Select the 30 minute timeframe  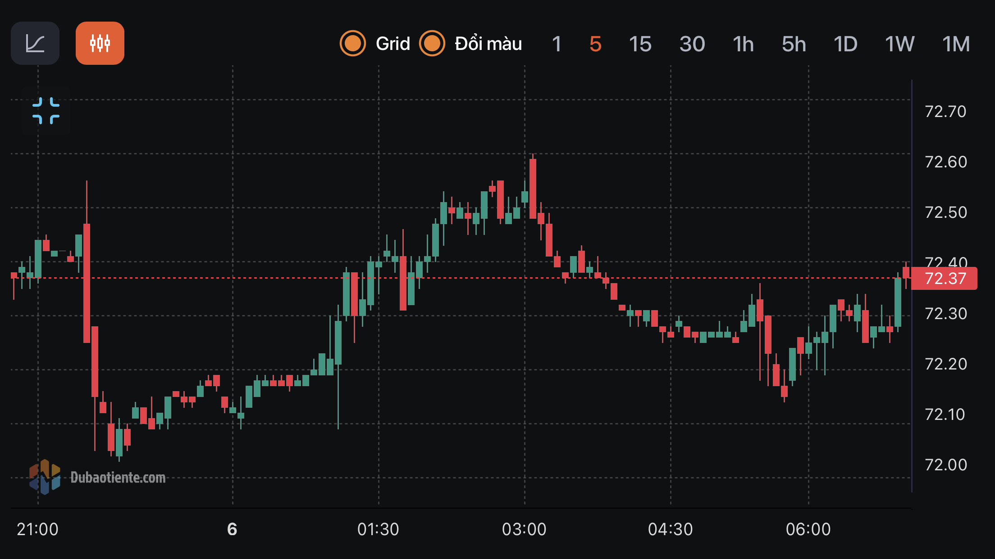click(692, 44)
